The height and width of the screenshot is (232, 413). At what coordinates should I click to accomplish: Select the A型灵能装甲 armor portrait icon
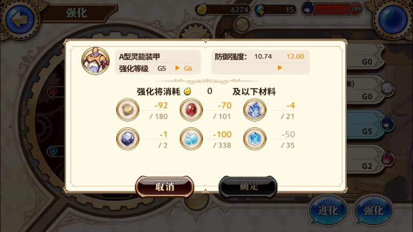click(x=96, y=61)
